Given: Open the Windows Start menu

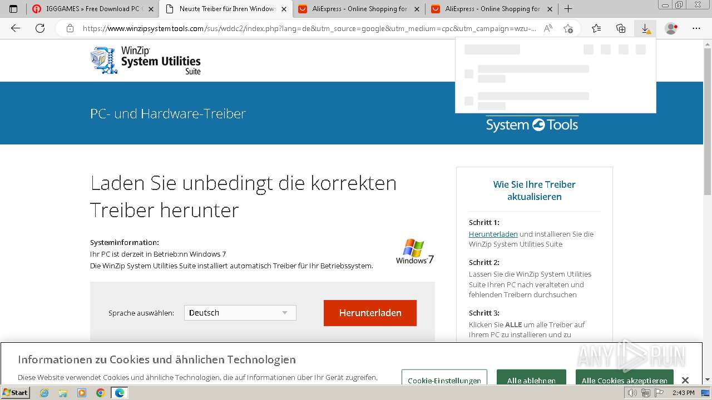Looking at the screenshot, I should coord(16,393).
